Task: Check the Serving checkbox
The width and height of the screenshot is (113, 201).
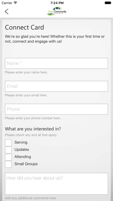Action: (x=8, y=143)
